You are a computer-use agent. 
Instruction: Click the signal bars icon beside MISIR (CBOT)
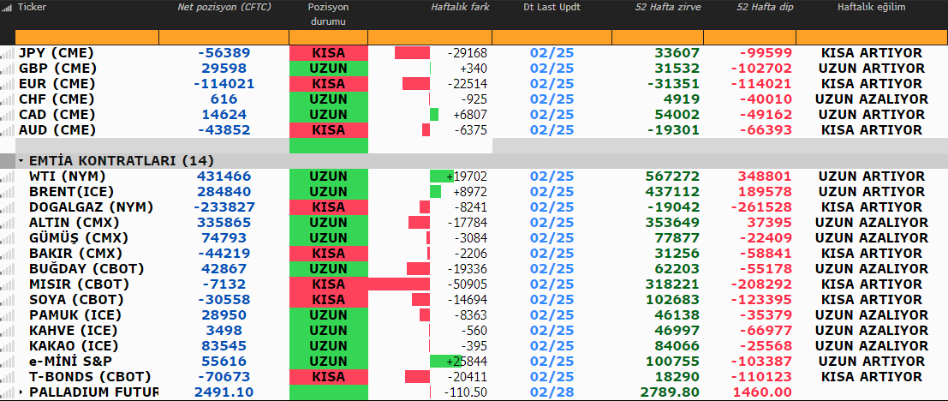pos(9,284)
